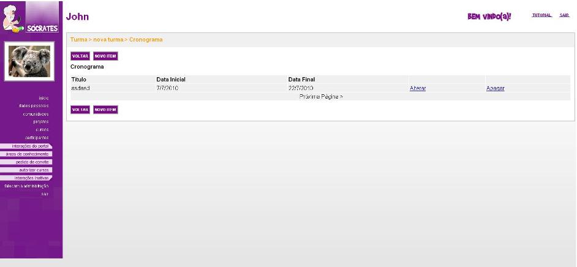Screen dimensions: 577x267
Task: Select pedido de convite menu item
Action: click(32, 162)
